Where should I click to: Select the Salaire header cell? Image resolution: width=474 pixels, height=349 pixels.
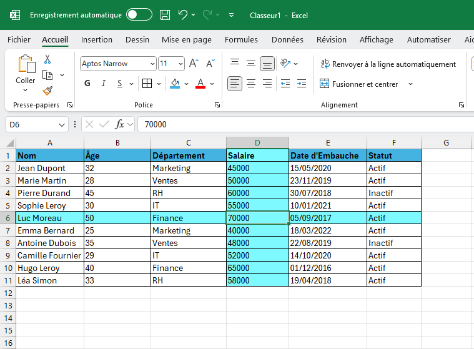[x=257, y=155]
